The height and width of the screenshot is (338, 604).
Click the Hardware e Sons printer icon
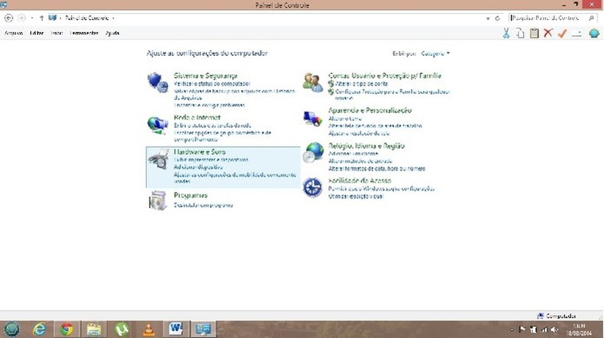tap(157, 159)
